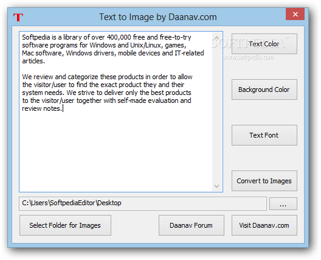Open the Text Color picker
The width and height of the screenshot is (321, 260).
pyautogui.click(x=264, y=44)
